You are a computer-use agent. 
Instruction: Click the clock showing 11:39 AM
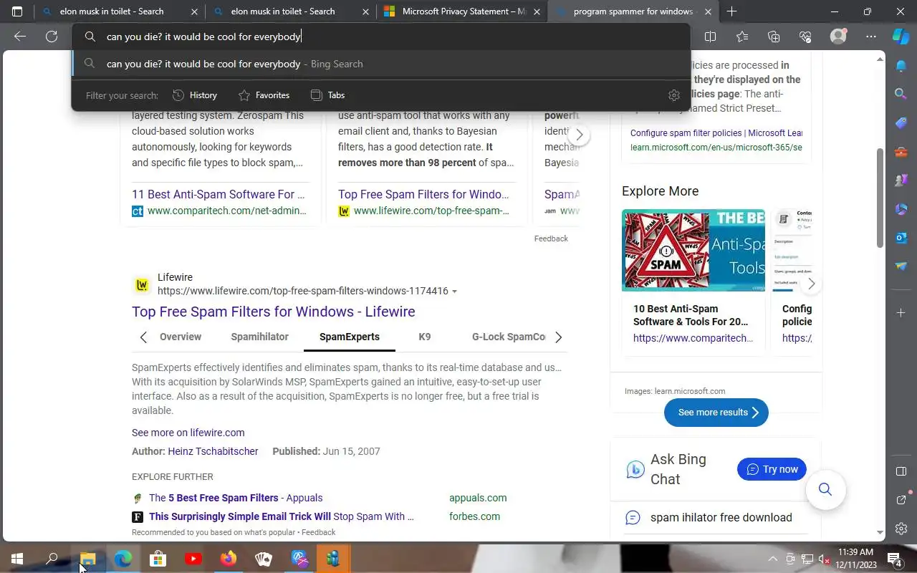point(856,552)
